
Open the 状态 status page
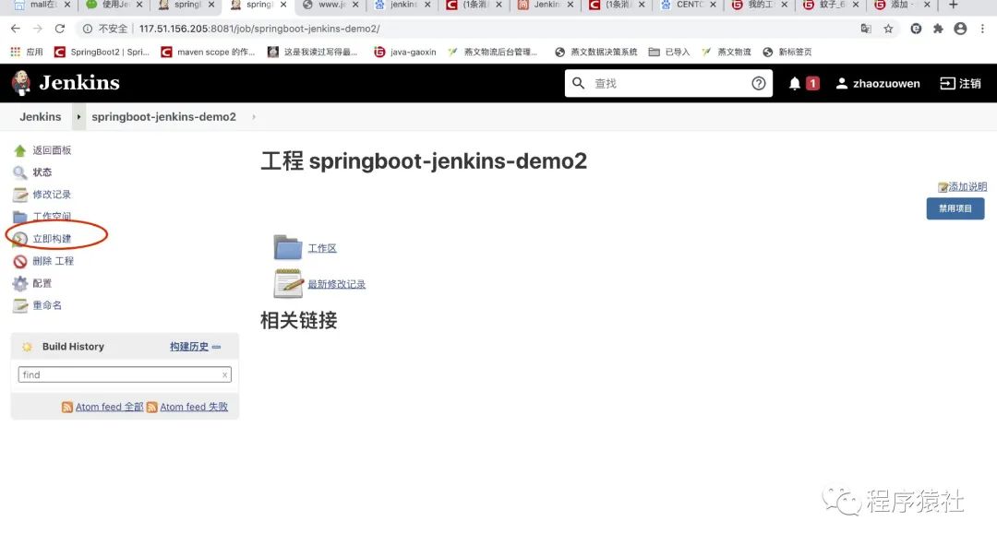(x=42, y=172)
